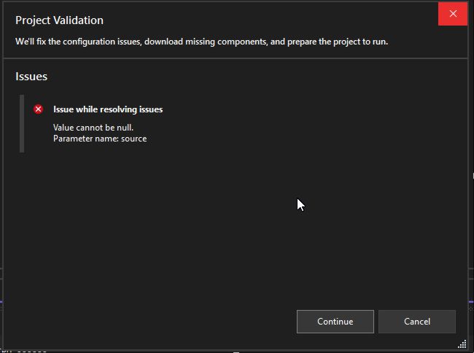Screen dimensions: 474x353
Task: Click the resize grip in dialog corner
Action: pos(462,344)
